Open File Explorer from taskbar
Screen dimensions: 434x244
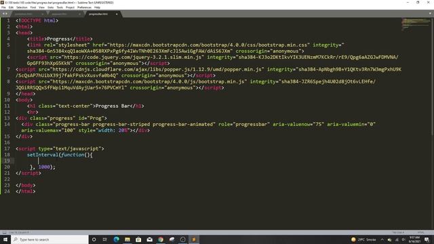[127, 239]
